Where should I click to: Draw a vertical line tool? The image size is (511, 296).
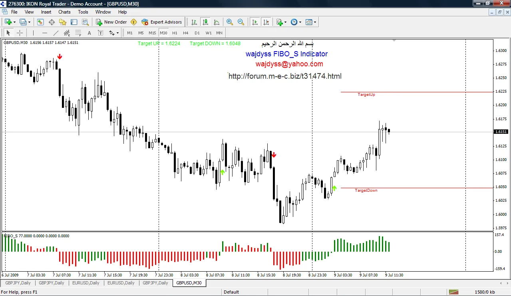(x=34, y=33)
